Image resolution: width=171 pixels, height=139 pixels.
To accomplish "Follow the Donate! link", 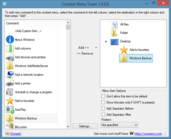I will click(16, 133).
